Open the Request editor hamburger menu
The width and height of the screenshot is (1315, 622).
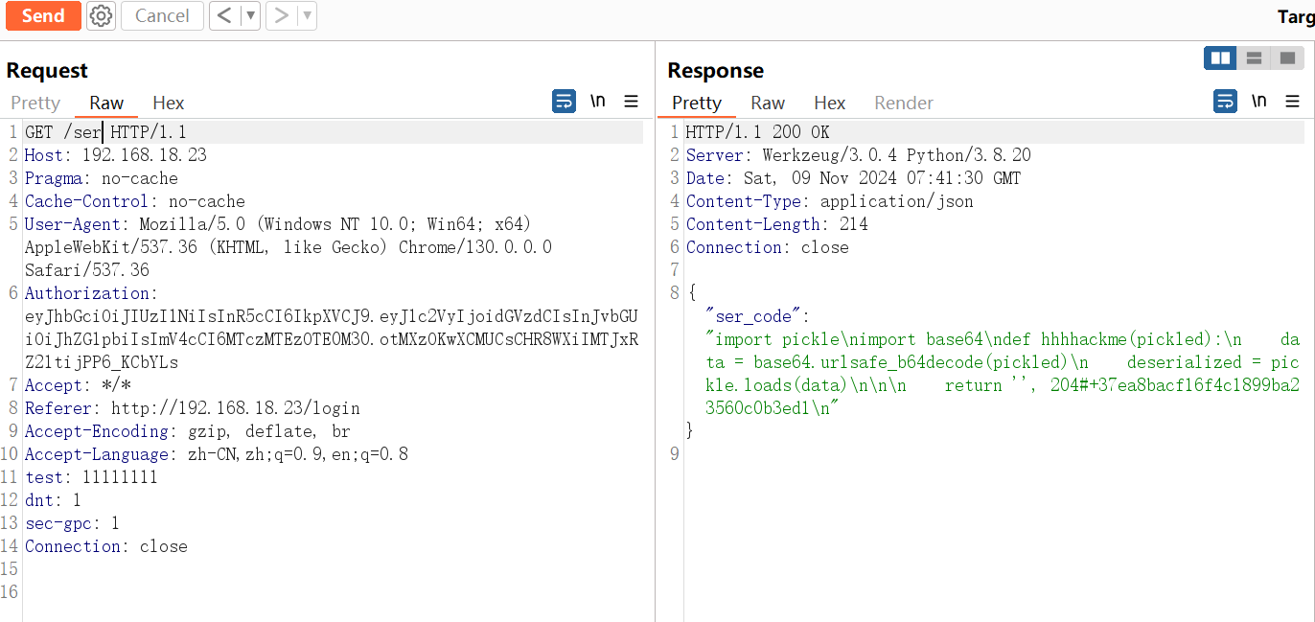tap(631, 101)
